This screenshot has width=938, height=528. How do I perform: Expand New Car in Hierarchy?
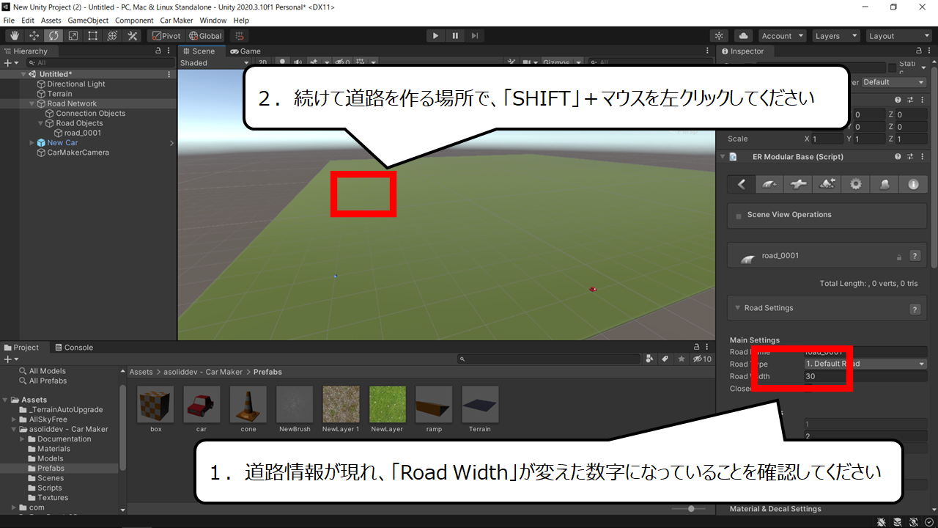point(32,143)
